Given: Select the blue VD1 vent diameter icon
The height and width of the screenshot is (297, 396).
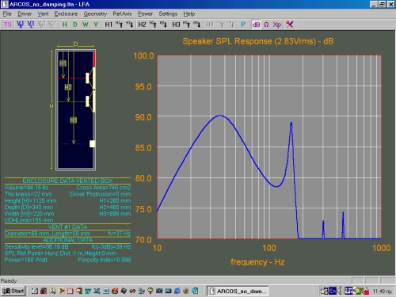Looking at the screenshot, I should click(20, 25).
